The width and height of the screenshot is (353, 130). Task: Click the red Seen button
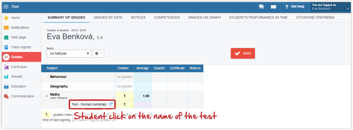pyautogui.click(x=243, y=53)
